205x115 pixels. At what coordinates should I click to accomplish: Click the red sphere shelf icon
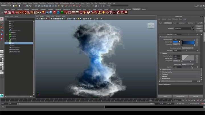tap(54, 13)
